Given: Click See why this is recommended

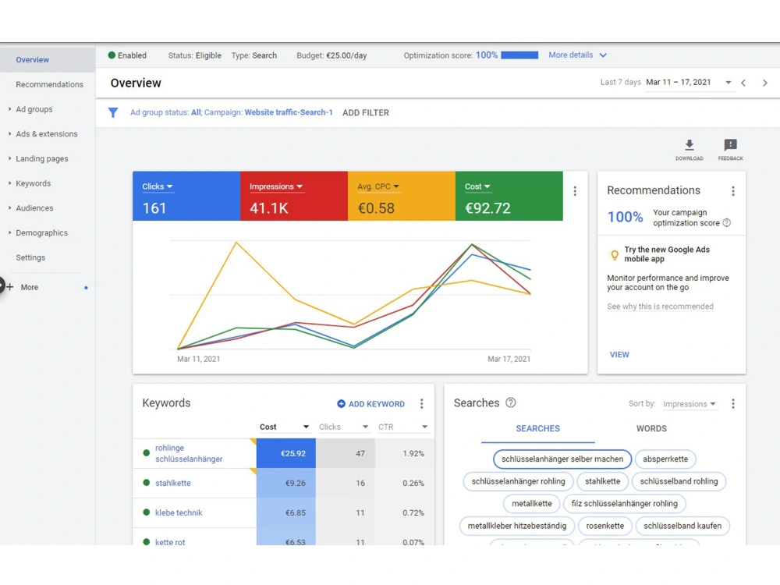Looking at the screenshot, I should (660, 307).
